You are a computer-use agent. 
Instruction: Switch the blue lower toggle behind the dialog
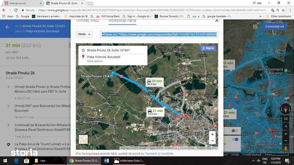[235, 139]
